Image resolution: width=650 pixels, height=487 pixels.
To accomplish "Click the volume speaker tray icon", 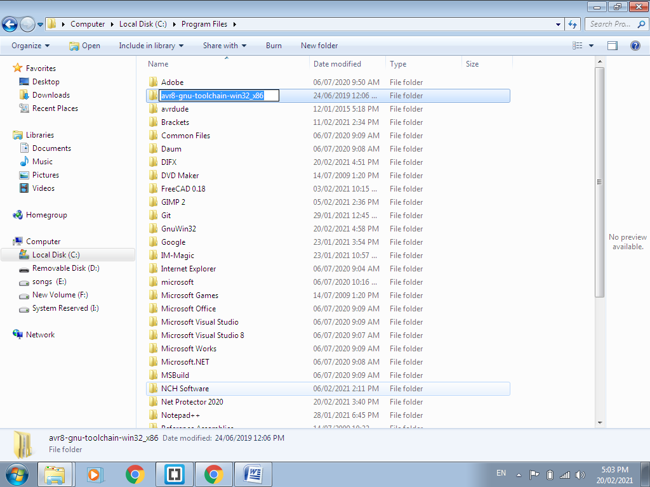I will [x=580, y=474].
